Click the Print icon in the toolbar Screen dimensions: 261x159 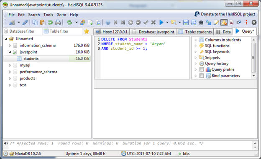point(58,22)
